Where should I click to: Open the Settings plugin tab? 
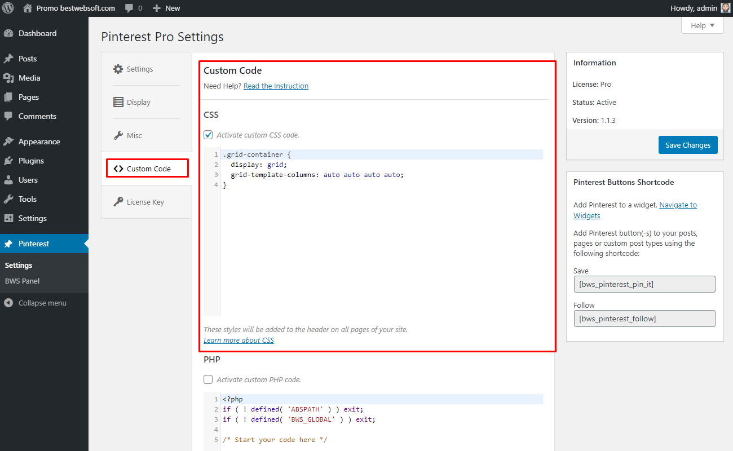(147, 69)
